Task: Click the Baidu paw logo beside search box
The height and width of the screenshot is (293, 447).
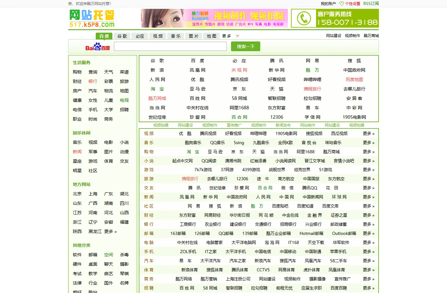Action: [98, 47]
